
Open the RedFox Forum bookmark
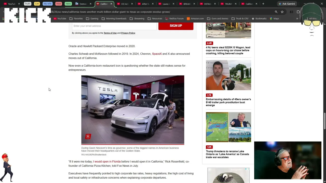[174, 19]
